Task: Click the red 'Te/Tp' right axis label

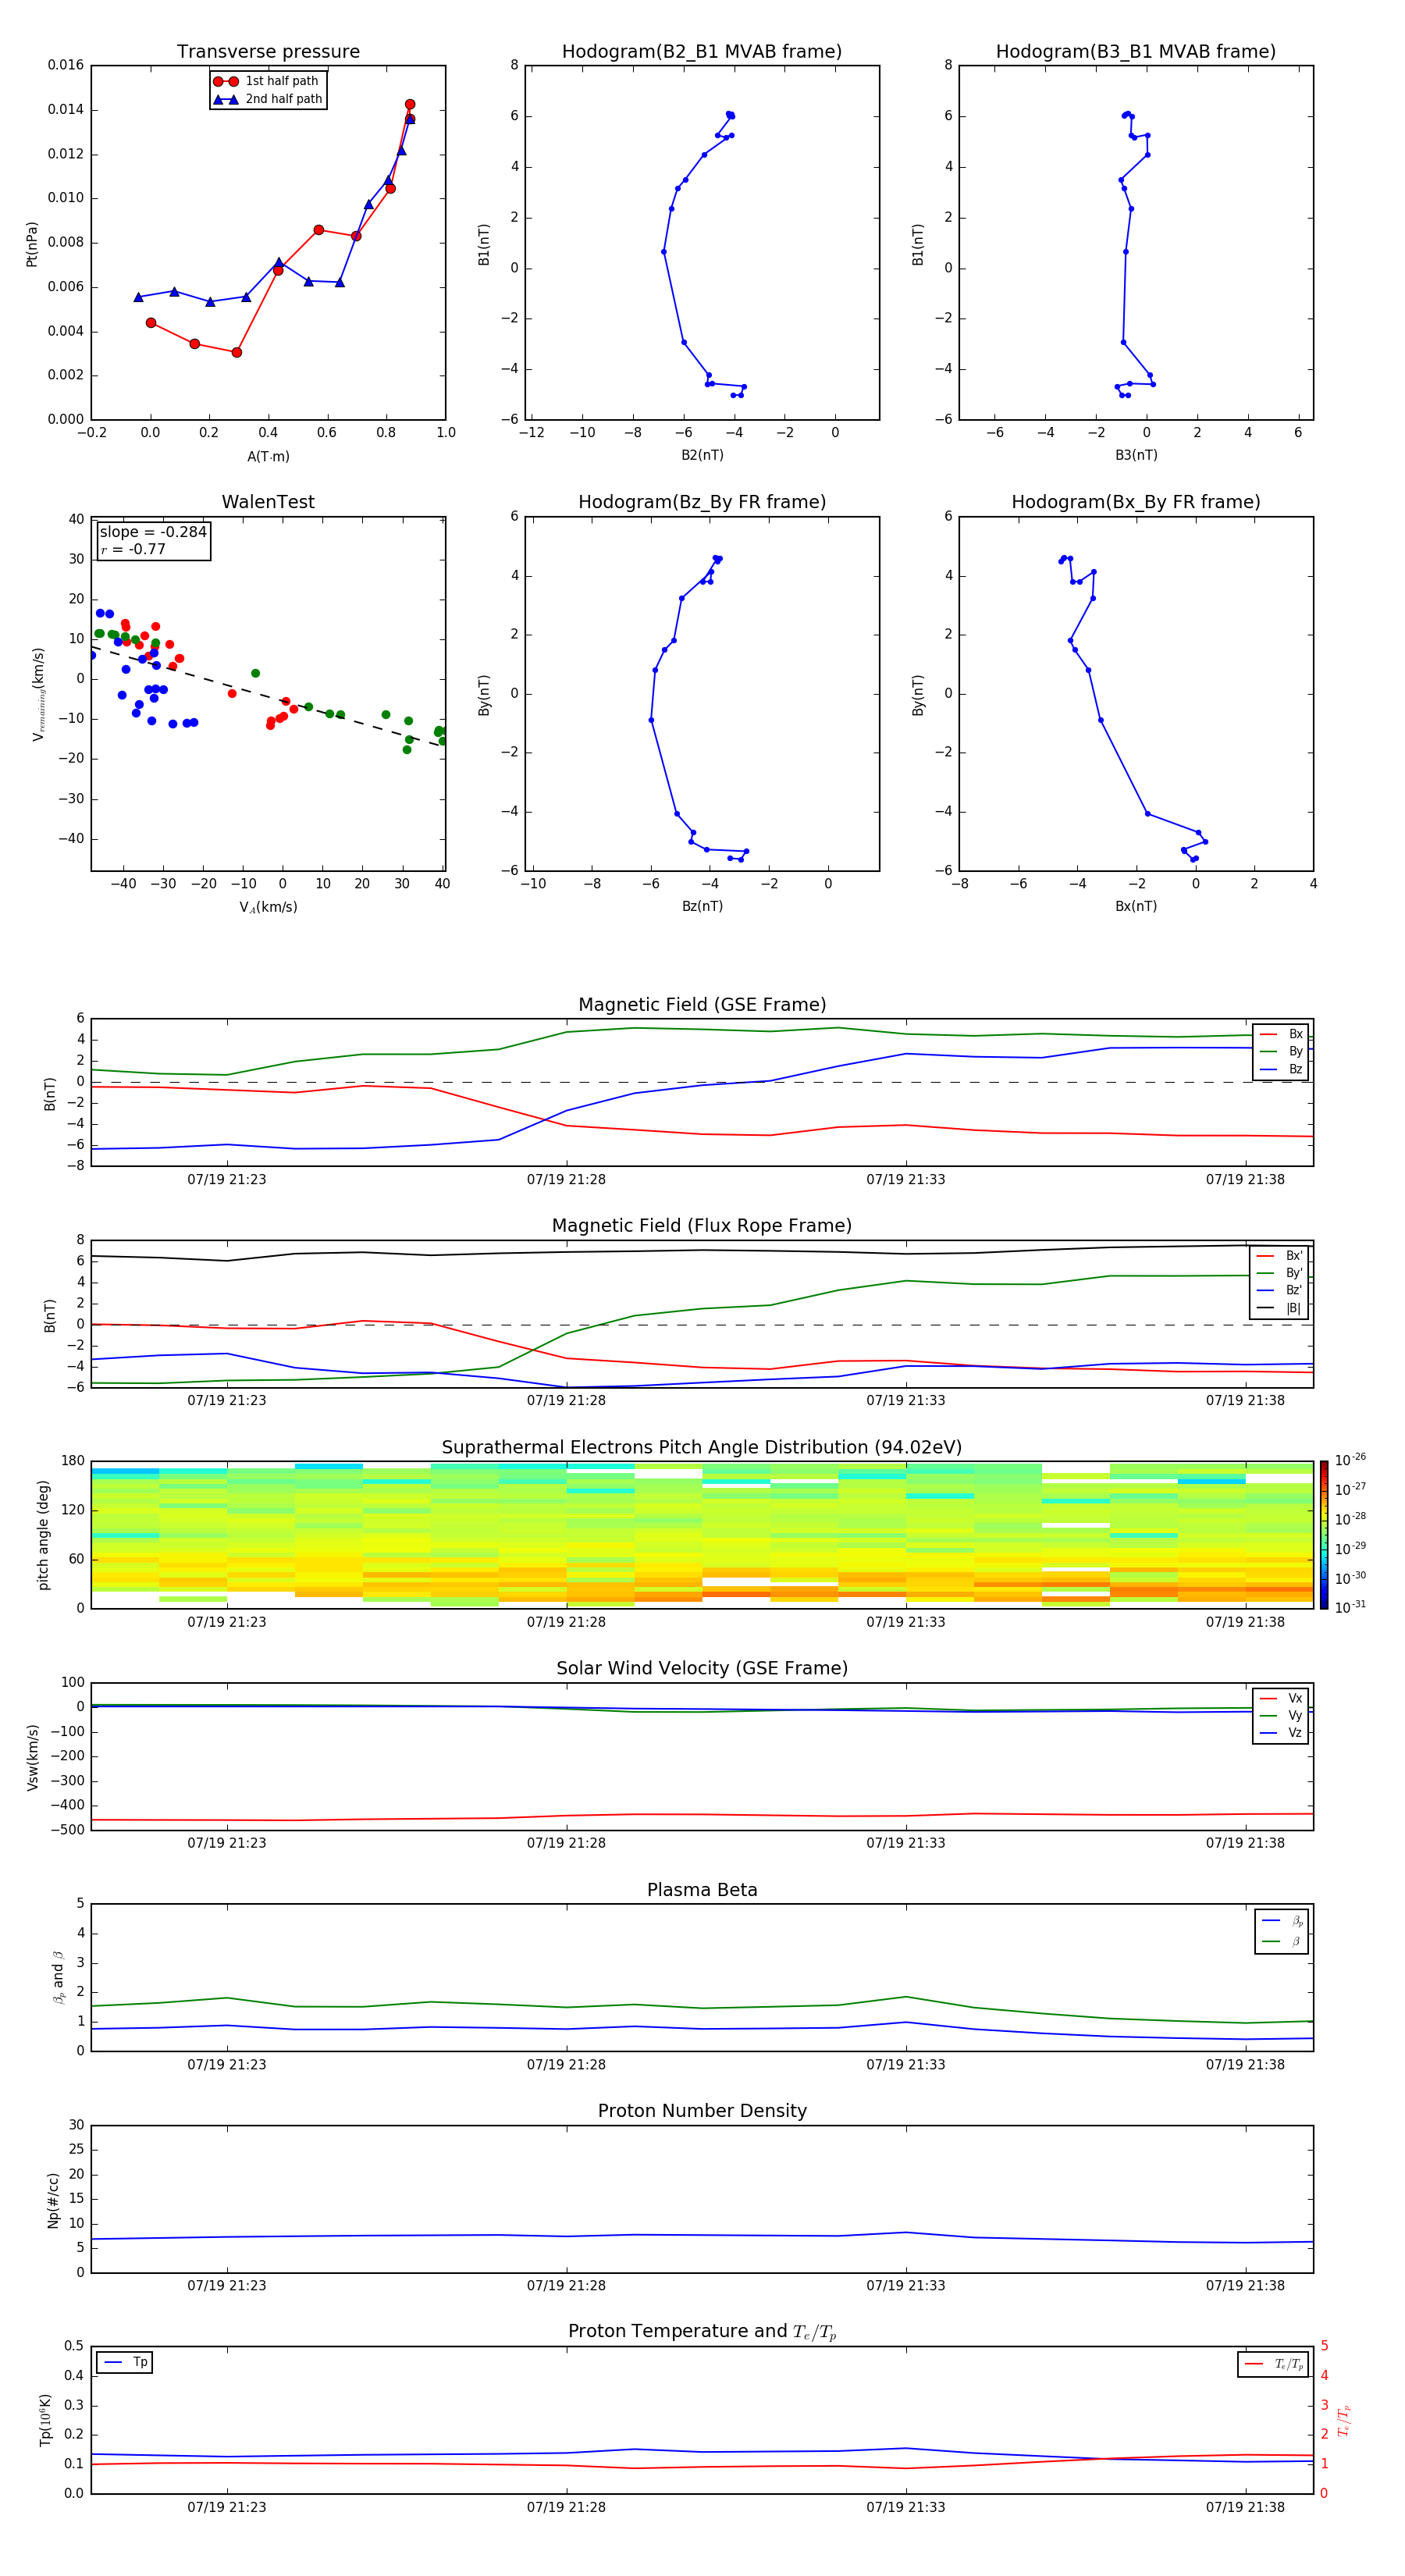Action: click(1344, 2420)
